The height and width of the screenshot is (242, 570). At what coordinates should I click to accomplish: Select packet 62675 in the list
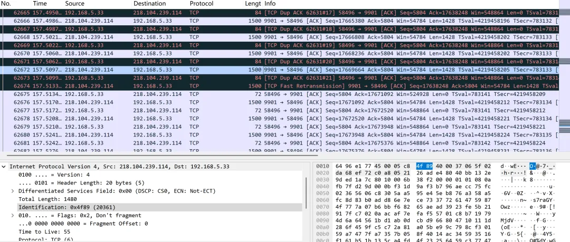pyautogui.click(x=279, y=94)
